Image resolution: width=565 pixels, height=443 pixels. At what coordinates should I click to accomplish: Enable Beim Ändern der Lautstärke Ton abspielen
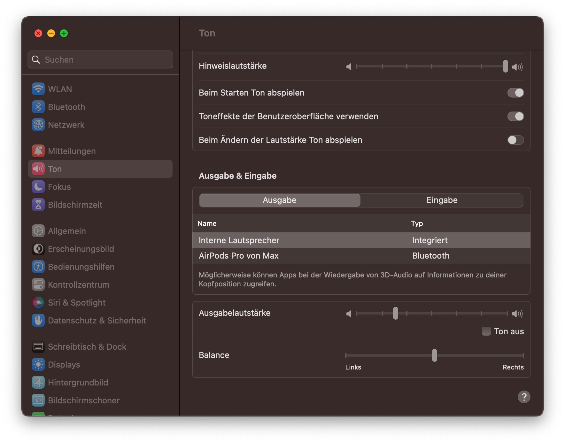coord(515,140)
